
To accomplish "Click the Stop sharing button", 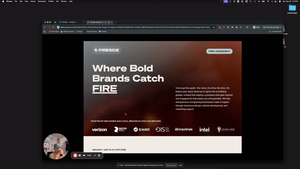I will click(x=171, y=165).
